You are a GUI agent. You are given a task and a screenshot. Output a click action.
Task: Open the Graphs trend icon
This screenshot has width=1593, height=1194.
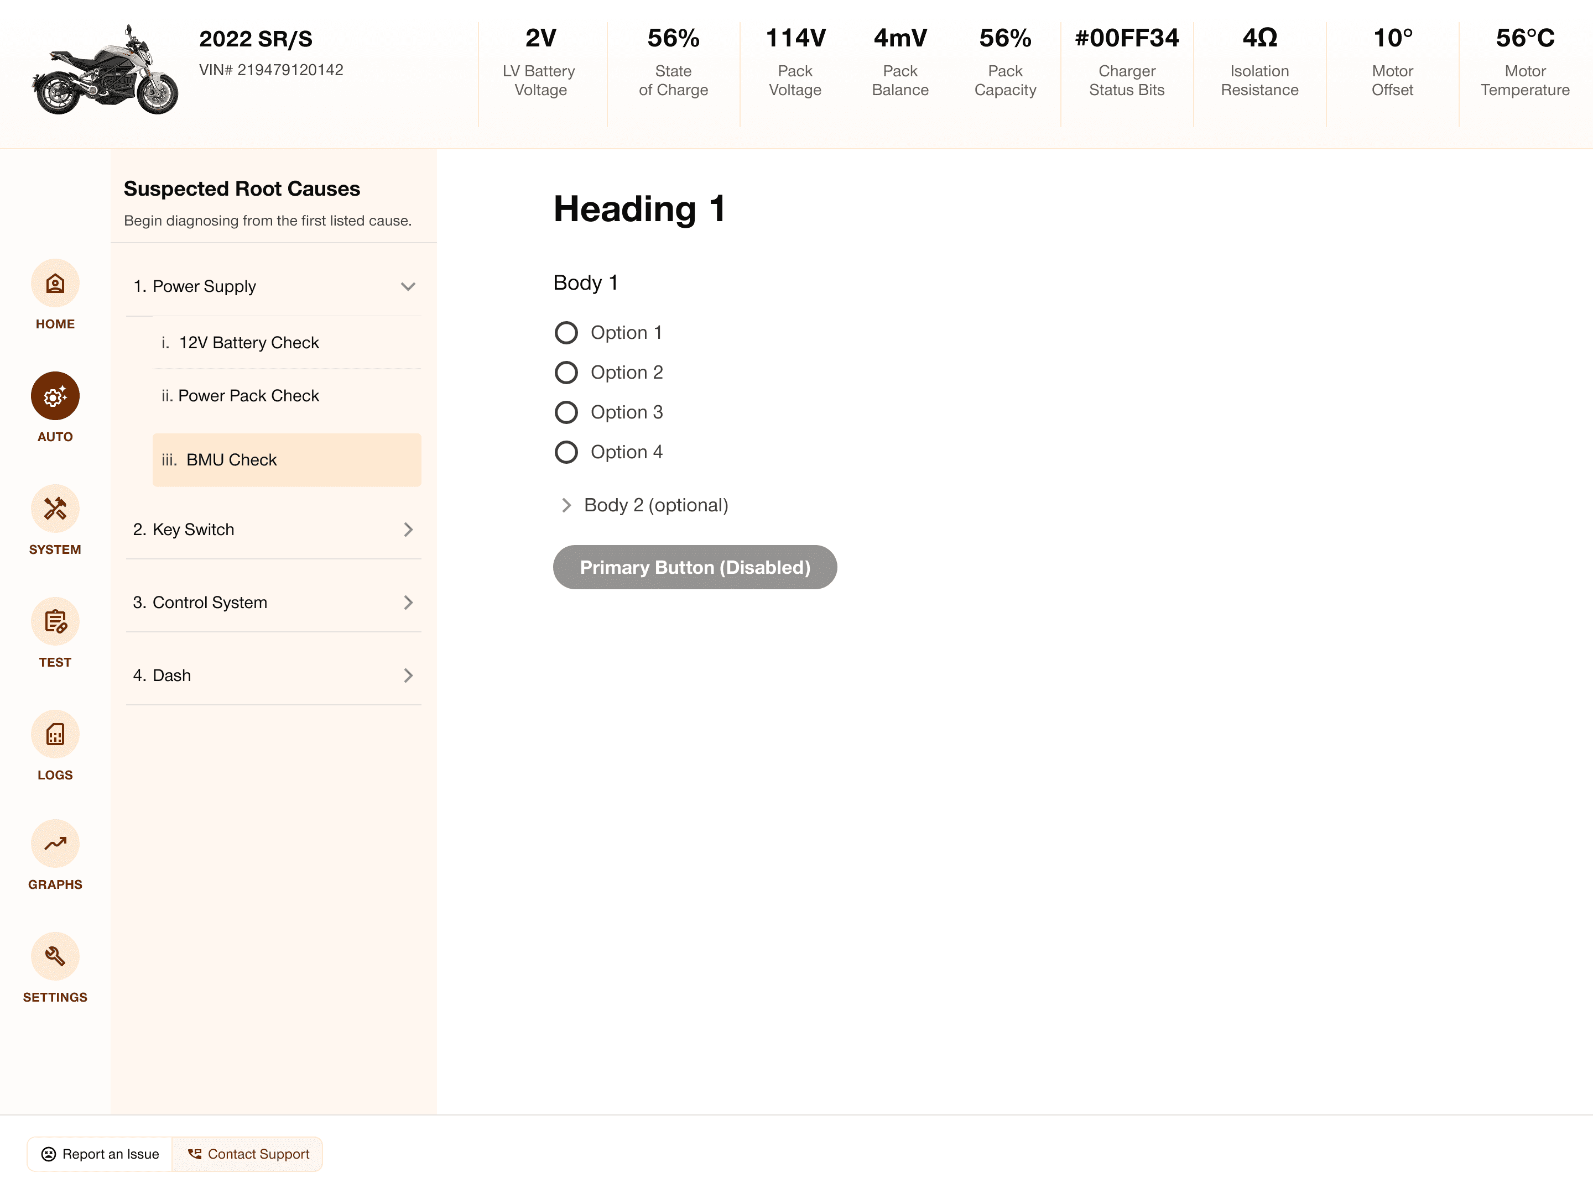click(55, 844)
